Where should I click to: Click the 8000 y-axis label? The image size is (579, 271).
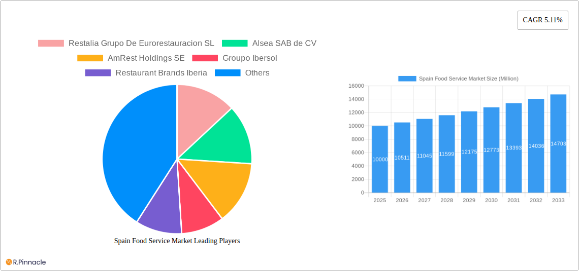tap(358, 139)
